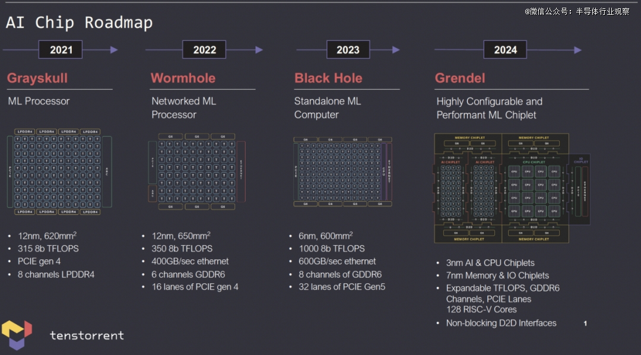Screen dimensions: 641x355
Task: Click 'Highly Configurable and Performant ML Chiplet'
Action: point(489,108)
